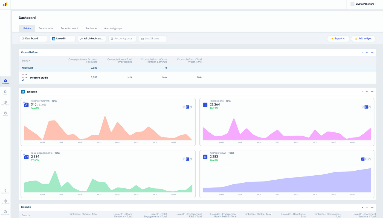Show calendar view for All Page Views widget

[x=370, y=159]
